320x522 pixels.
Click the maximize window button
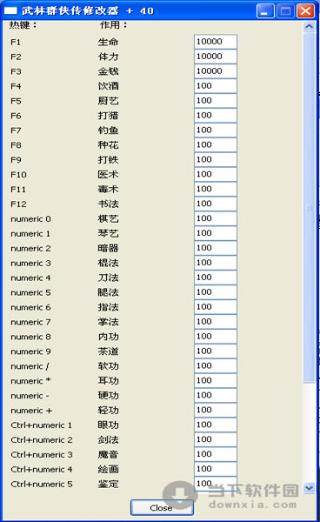click(x=285, y=11)
